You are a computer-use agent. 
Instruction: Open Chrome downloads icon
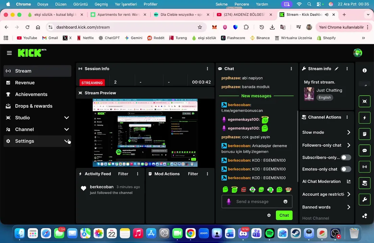pos(272,27)
